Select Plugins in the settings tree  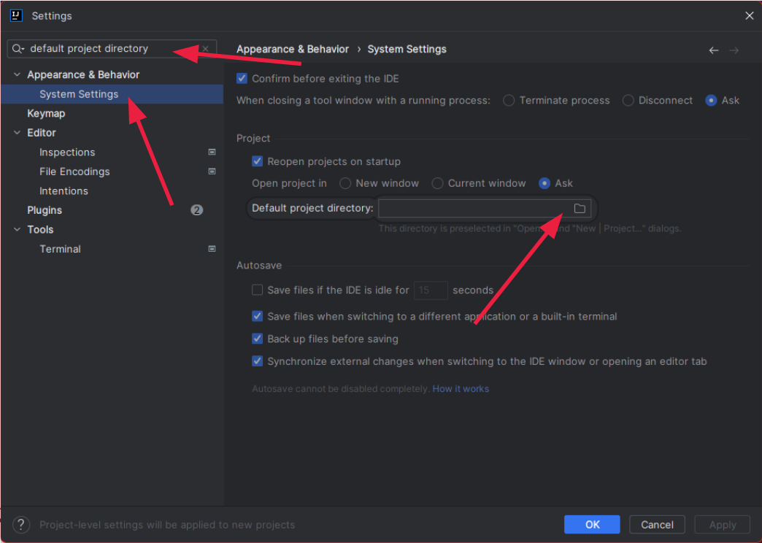[45, 210]
